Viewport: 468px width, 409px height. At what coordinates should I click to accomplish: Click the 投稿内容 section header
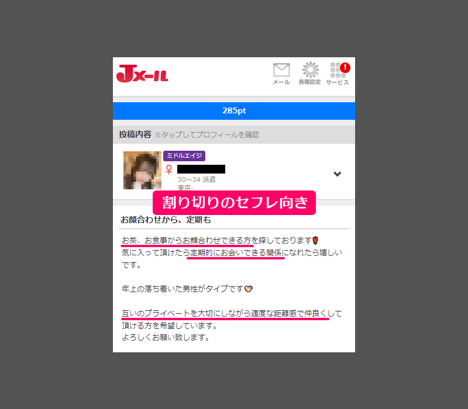135,134
